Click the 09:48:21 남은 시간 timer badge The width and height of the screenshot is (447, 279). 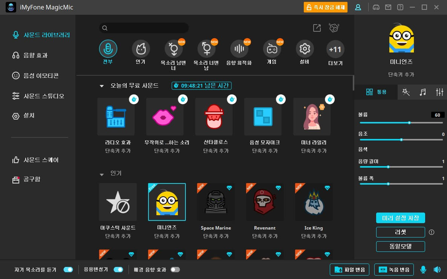pos(202,86)
